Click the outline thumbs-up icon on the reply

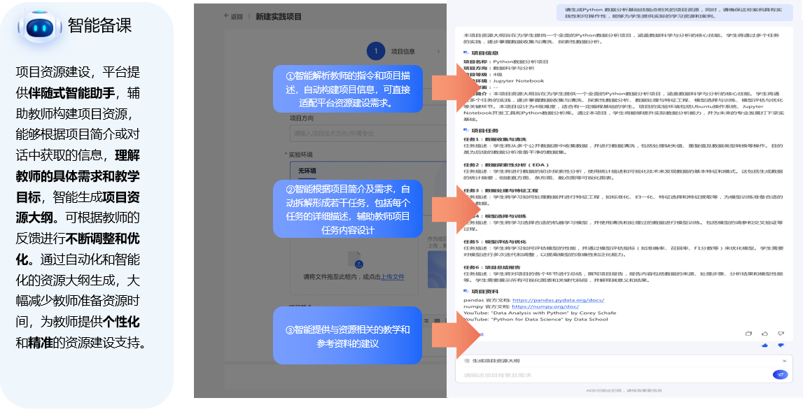pyautogui.click(x=764, y=334)
